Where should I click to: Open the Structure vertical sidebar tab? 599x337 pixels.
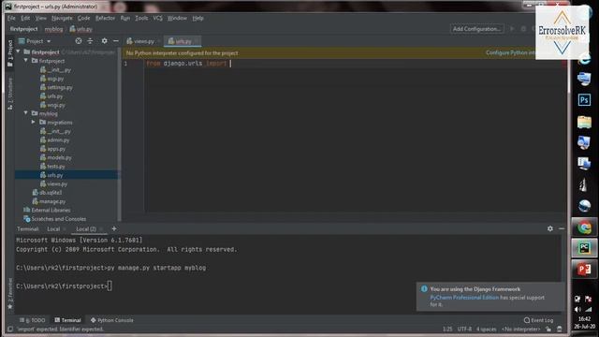(x=10, y=94)
